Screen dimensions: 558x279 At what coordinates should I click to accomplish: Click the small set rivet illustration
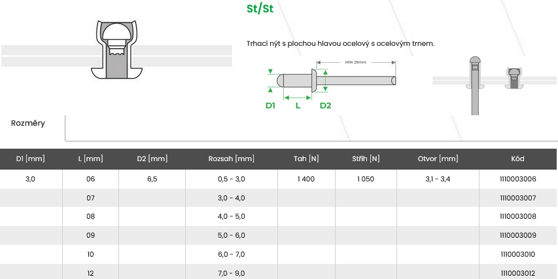514,77
